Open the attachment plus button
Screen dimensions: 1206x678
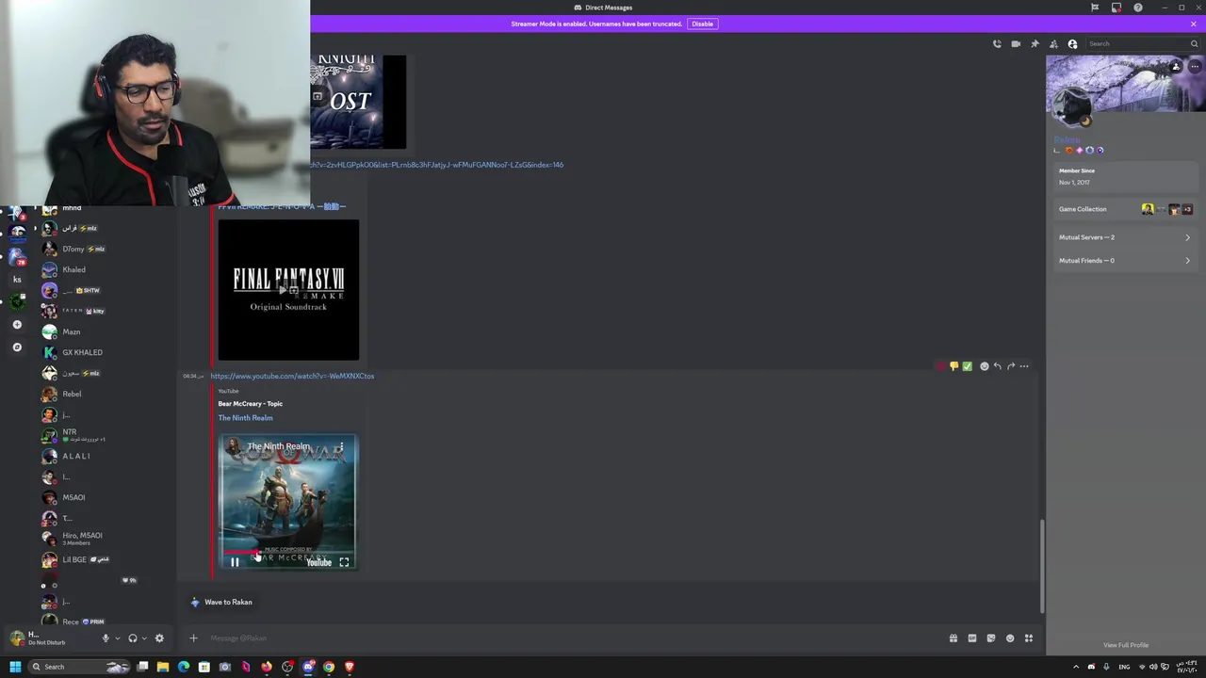193,638
